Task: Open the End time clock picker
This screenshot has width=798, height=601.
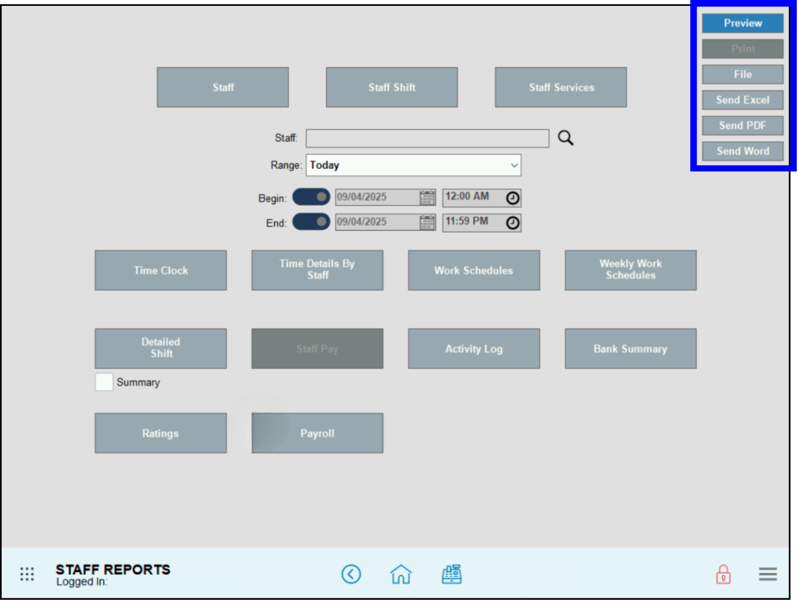Action: click(x=511, y=222)
